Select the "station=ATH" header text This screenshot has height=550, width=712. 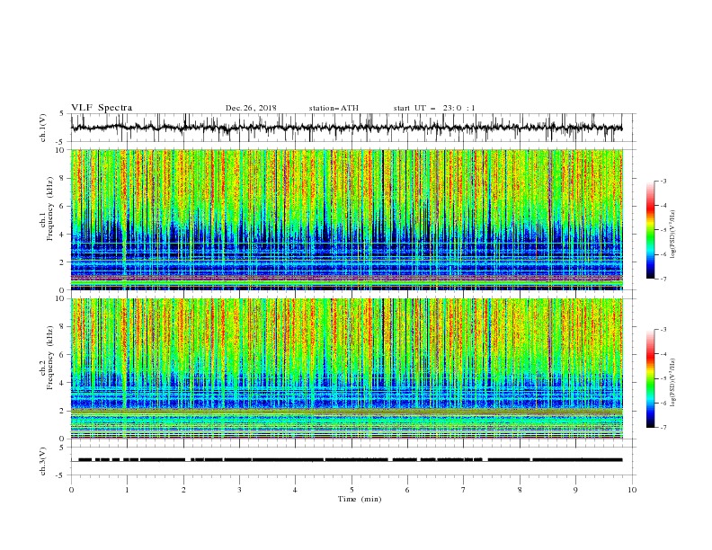(334, 108)
